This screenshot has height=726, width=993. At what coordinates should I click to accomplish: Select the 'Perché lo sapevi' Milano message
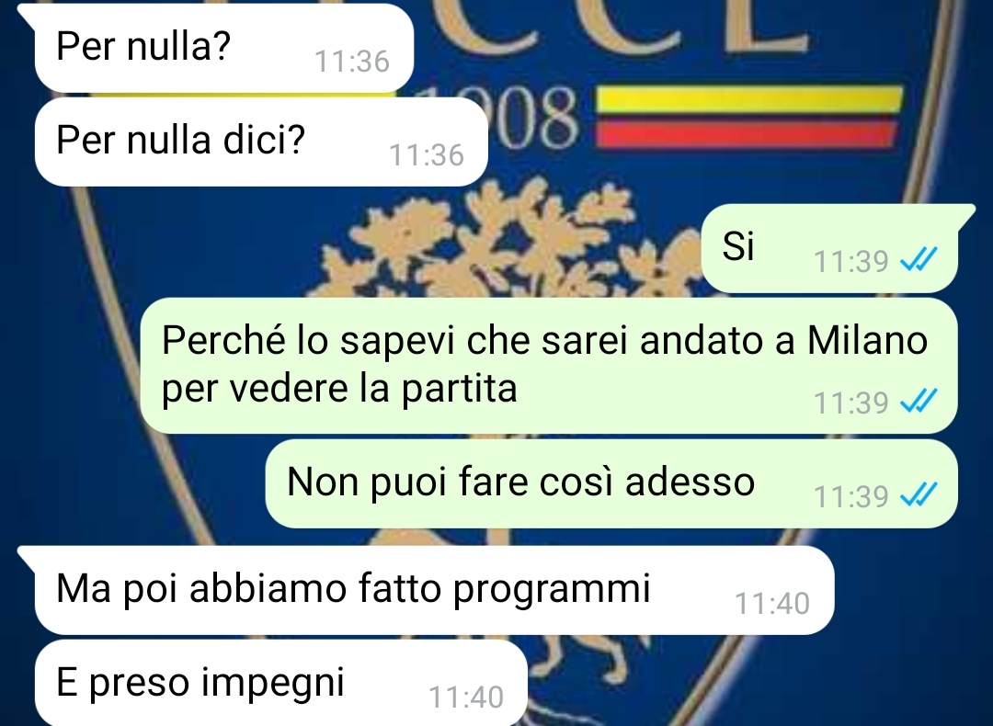548,365
